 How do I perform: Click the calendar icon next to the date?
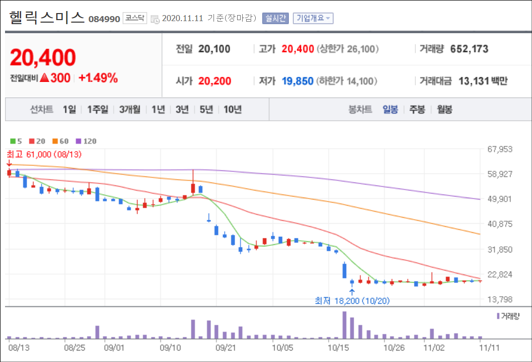[155, 19]
